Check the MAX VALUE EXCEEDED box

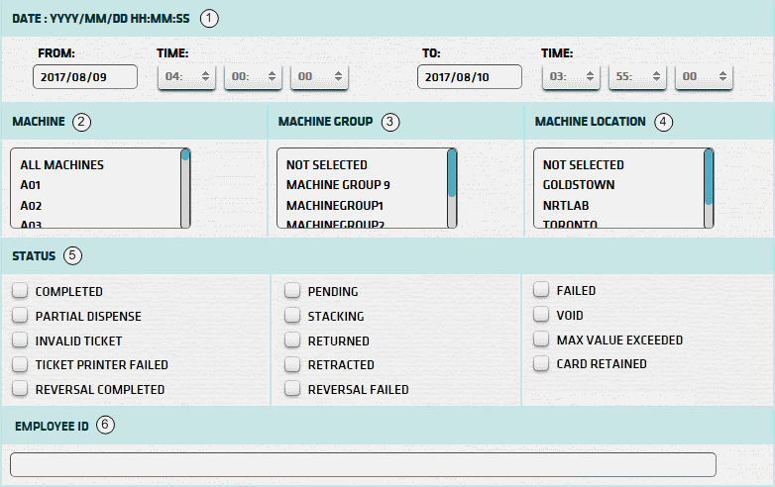click(541, 339)
